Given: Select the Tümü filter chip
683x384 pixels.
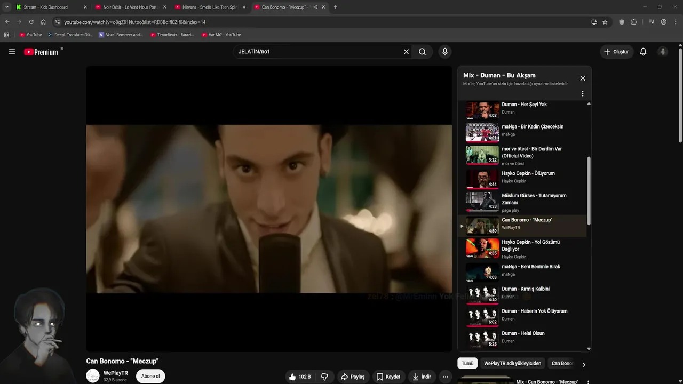Looking at the screenshot, I should coord(467,363).
